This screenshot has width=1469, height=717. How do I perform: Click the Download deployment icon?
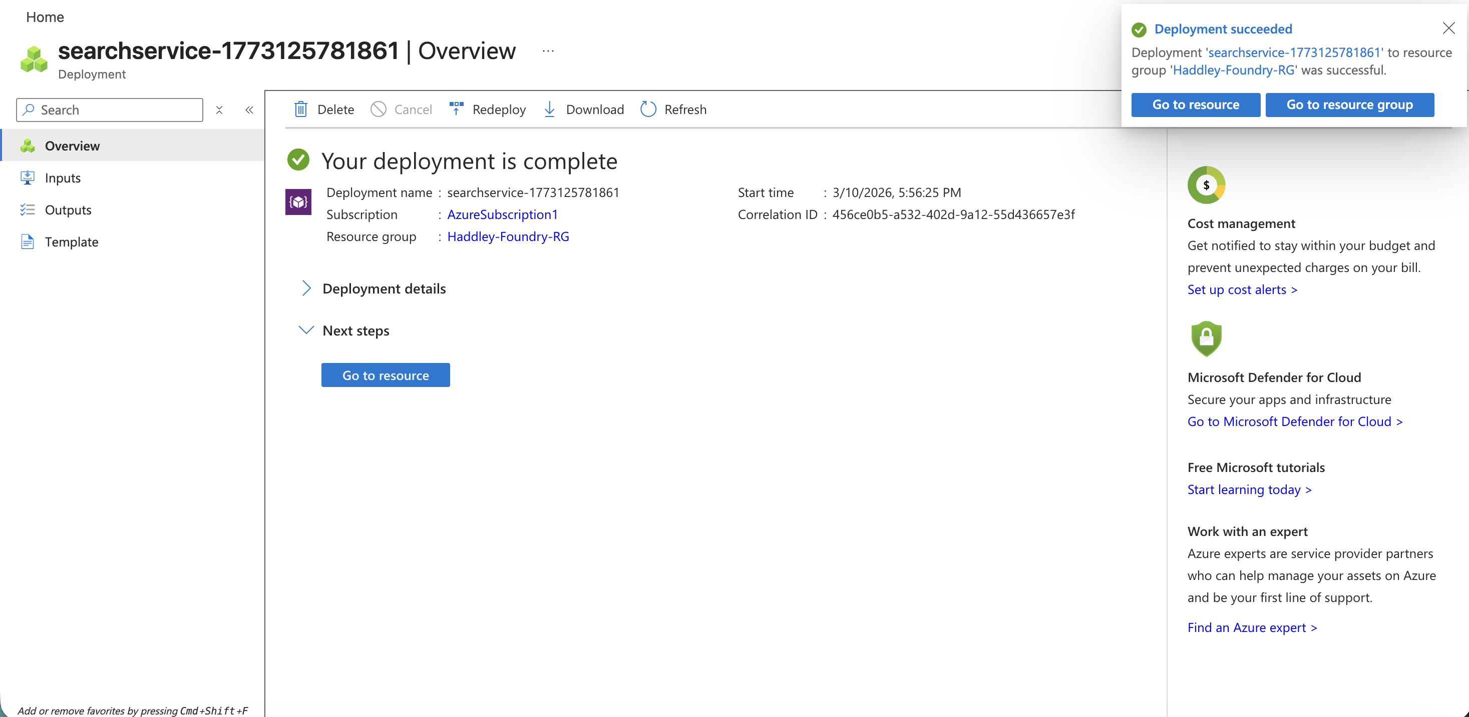coord(549,109)
